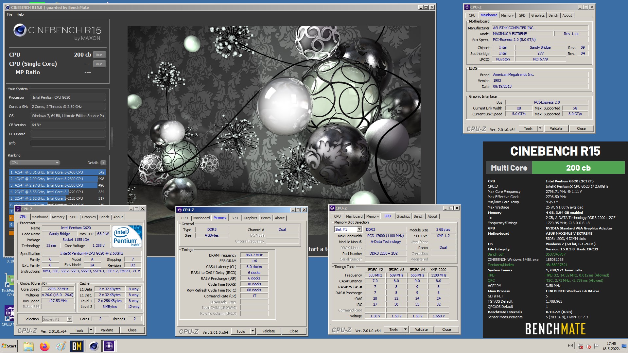
Task: Open the Windows Start menu
Action: tap(9, 346)
